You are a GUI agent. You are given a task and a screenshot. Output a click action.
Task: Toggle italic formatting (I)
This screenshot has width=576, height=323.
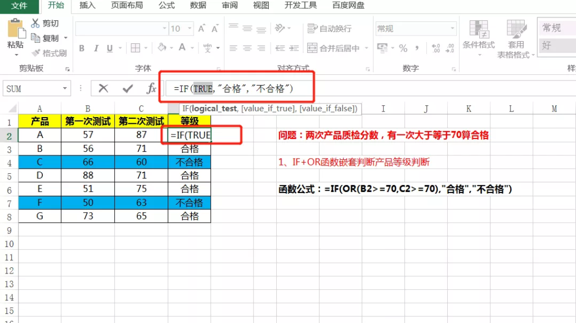pos(96,48)
